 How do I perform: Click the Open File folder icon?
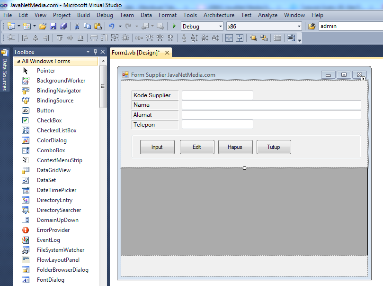tap(43, 26)
